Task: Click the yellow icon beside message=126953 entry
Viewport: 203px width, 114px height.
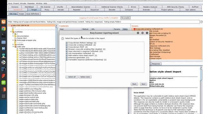Action: [x=17, y=80]
